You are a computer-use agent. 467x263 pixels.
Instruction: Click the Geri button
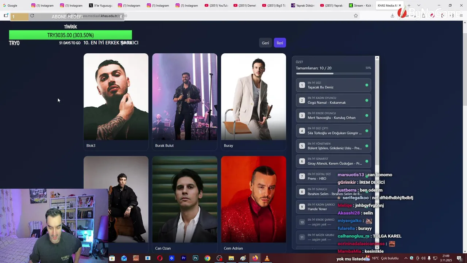[265, 43]
